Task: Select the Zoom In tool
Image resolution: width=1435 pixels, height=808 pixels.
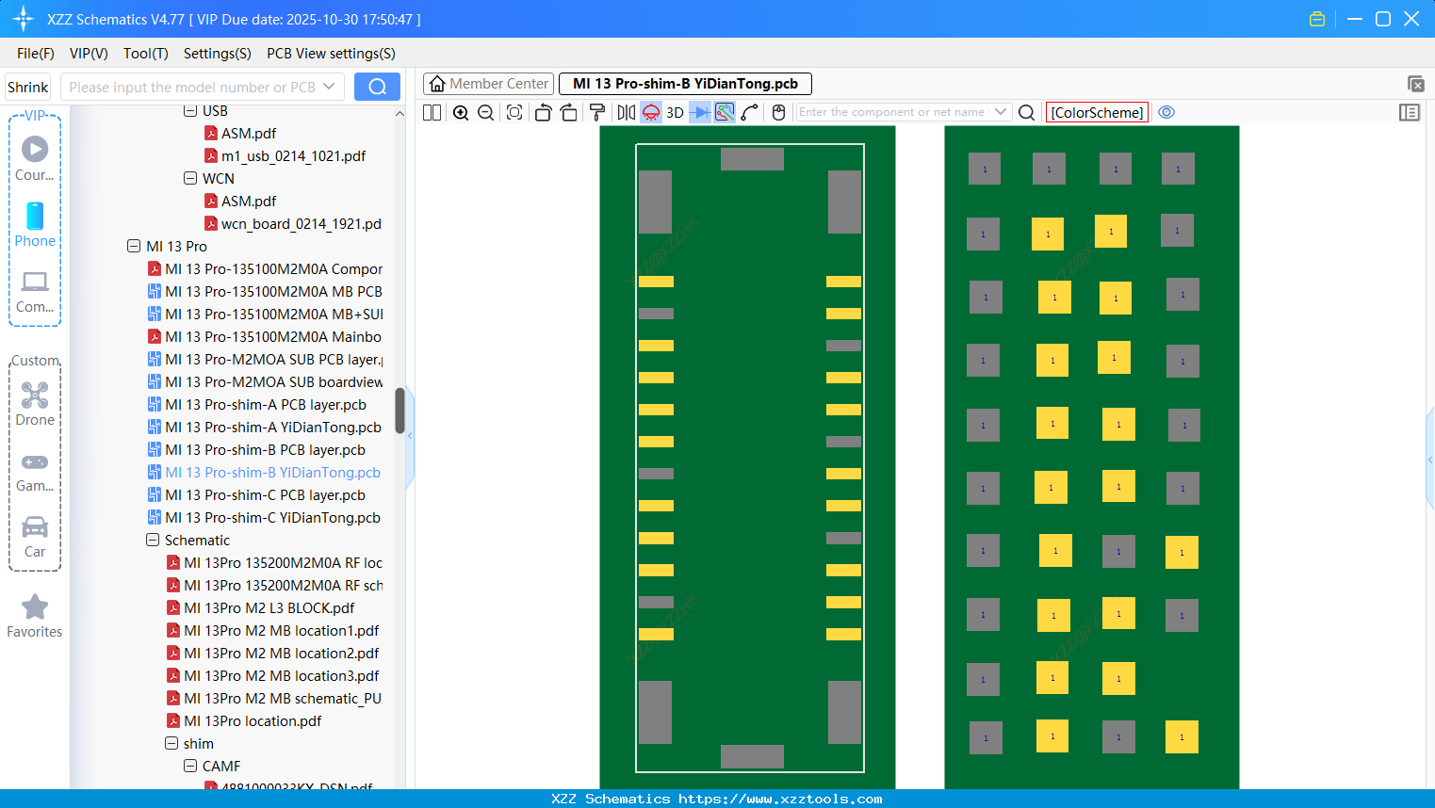Action: click(x=461, y=112)
